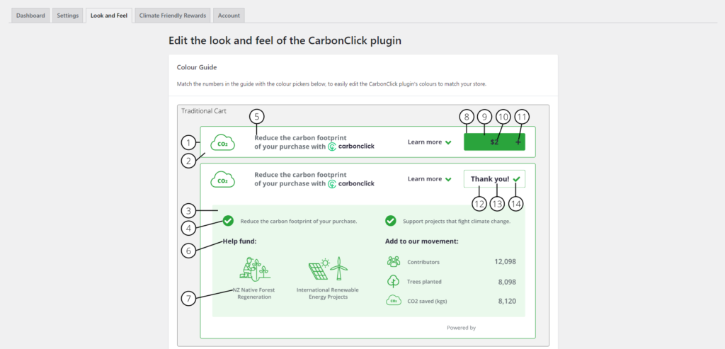The image size is (725, 349).
Task: Click check icon beside Reduce the carbon footprint
Action: 228,221
